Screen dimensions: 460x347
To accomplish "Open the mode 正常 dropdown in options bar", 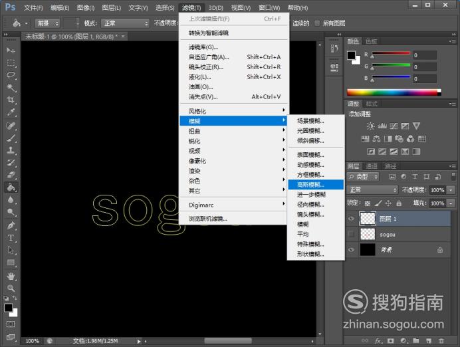I will pyautogui.click(x=125, y=23).
